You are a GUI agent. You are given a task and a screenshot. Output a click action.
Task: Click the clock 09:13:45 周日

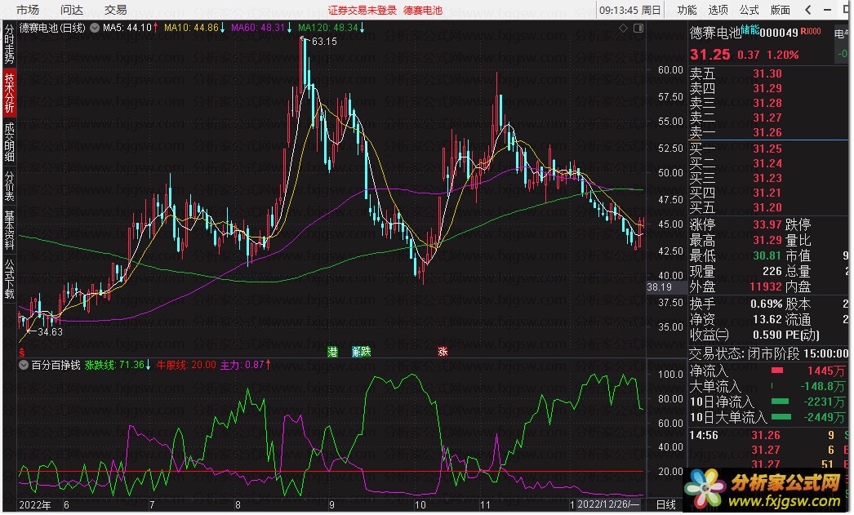pos(630,11)
